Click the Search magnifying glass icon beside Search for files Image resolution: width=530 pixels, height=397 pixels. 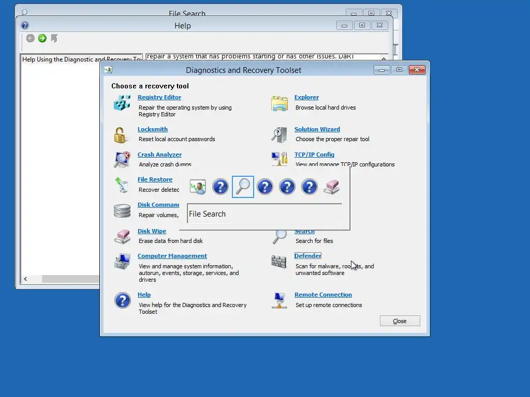pyautogui.click(x=279, y=237)
